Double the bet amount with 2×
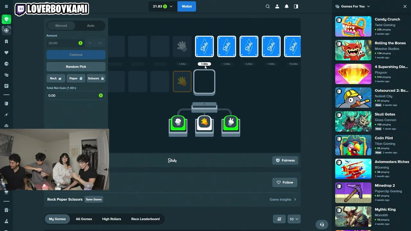This screenshot has width=411, height=231. pos(100,43)
